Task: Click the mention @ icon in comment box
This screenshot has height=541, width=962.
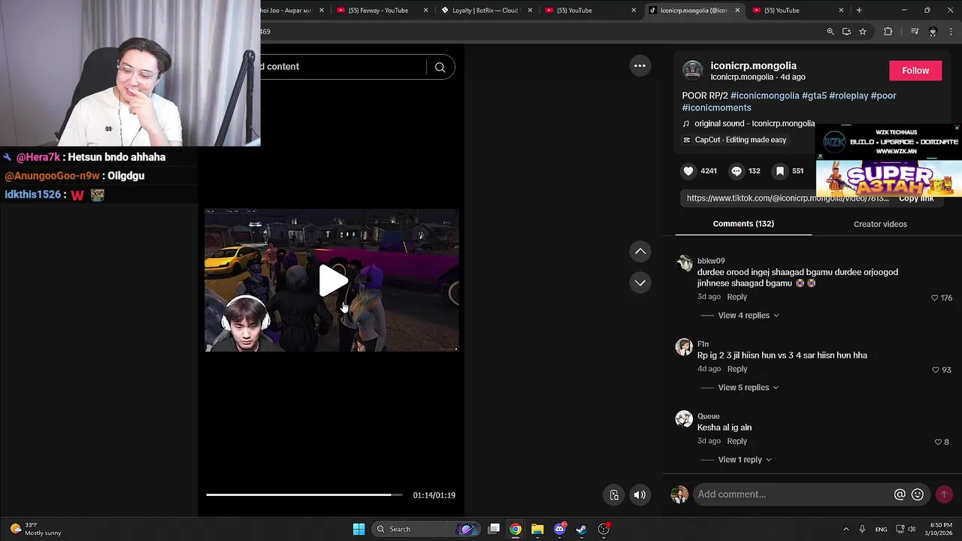Action: 900,494
